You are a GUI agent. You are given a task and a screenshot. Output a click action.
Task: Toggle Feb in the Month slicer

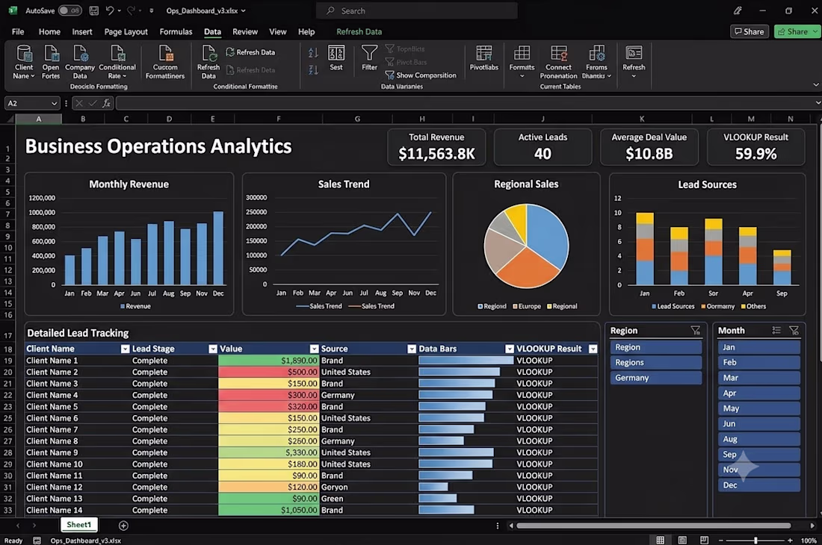tap(759, 362)
